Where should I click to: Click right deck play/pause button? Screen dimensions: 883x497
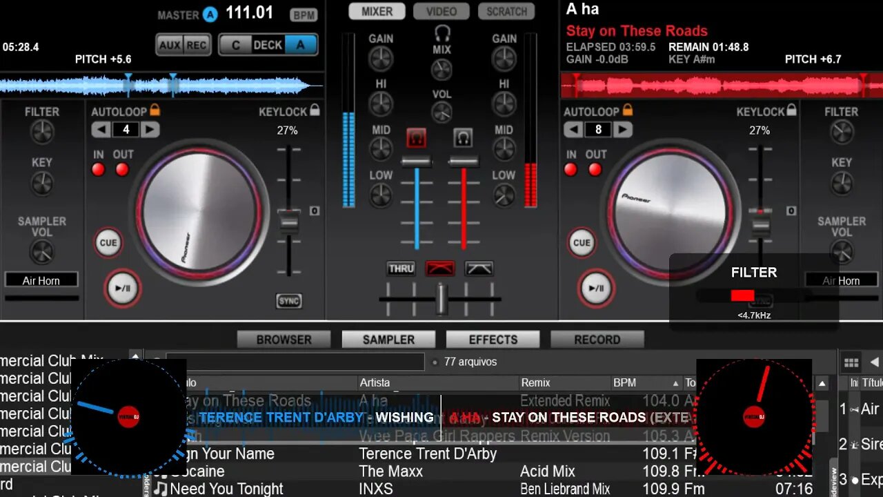[596, 288]
